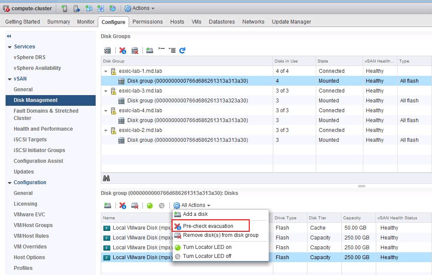Open the Summary tab
The width and height of the screenshot is (432, 275).
58,22
